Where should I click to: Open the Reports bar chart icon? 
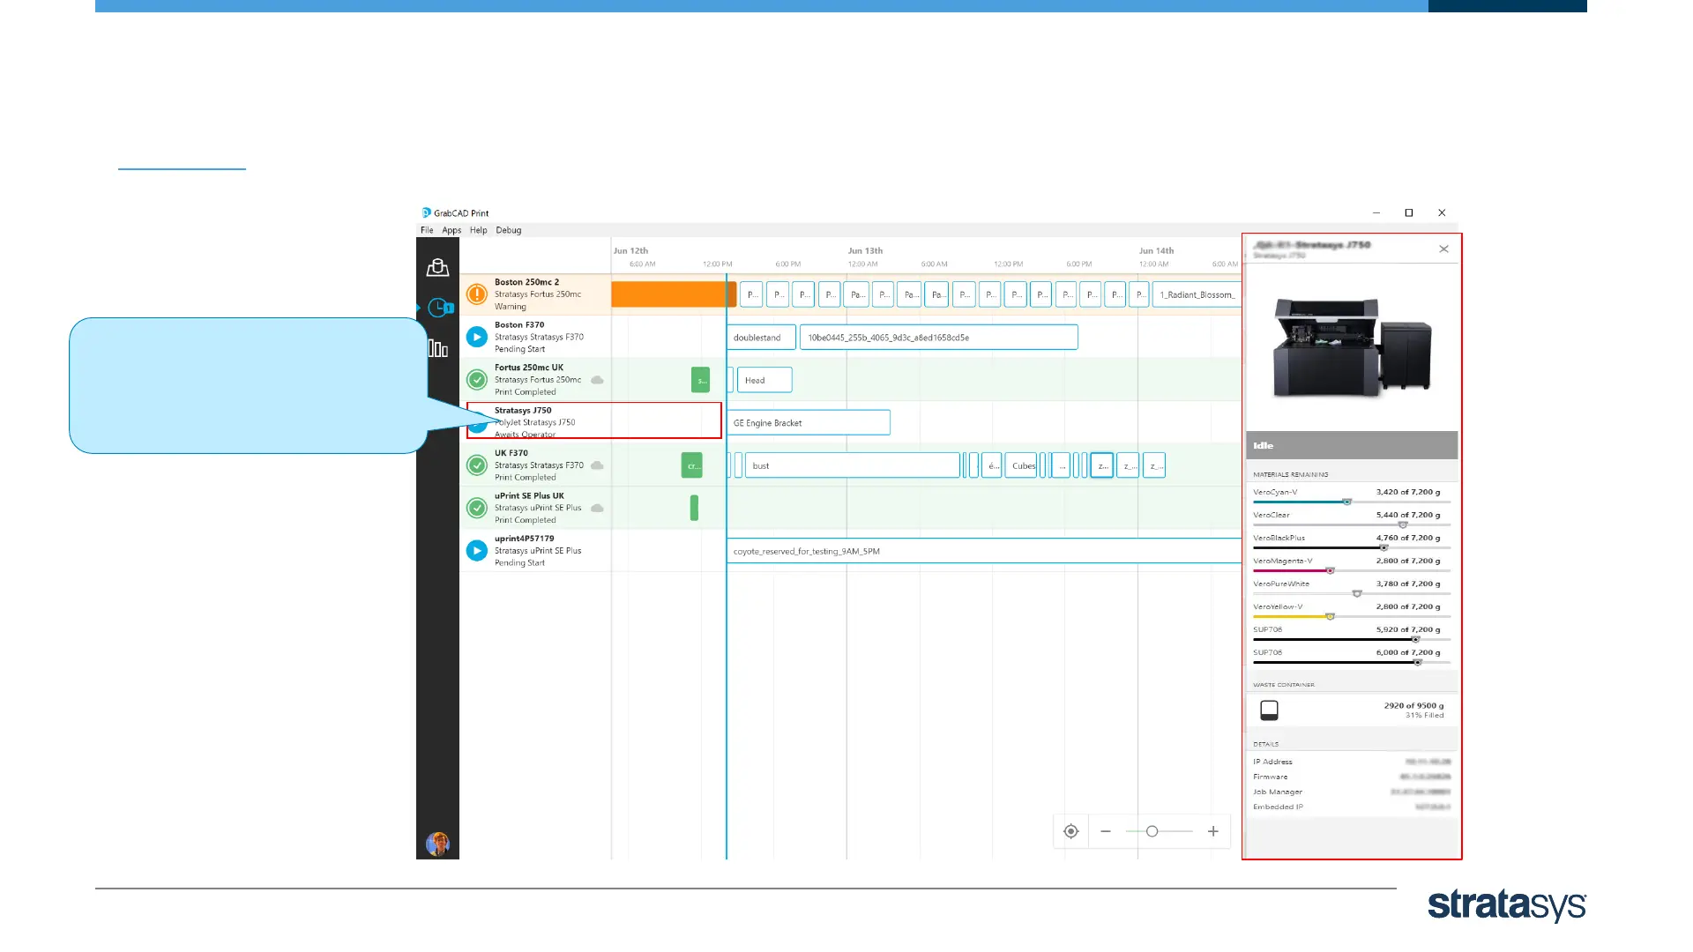(x=437, y=349)
